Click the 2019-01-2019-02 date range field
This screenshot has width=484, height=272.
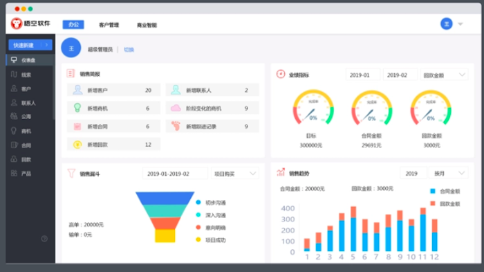[175, 174]
